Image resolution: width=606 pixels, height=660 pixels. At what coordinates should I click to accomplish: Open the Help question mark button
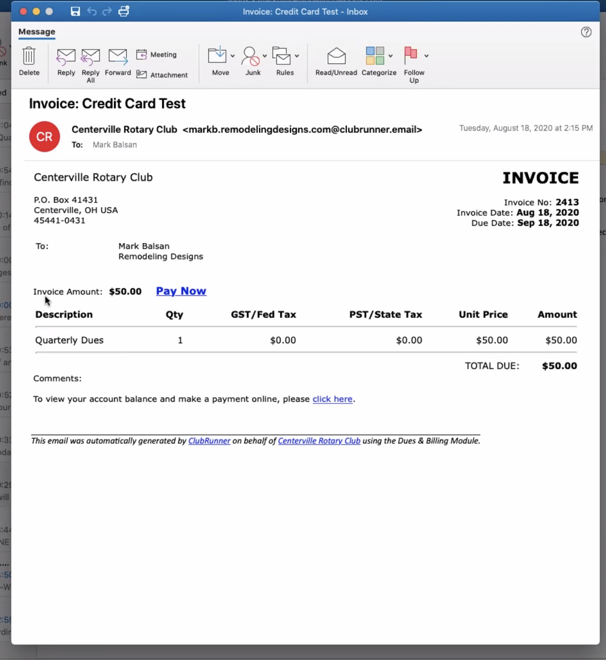tap(586, 32)
